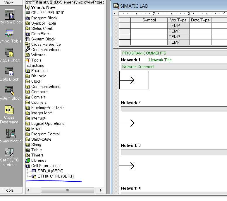Click the System Block tree icon
This screenshot has width=227, height=201.
(27, 39)
